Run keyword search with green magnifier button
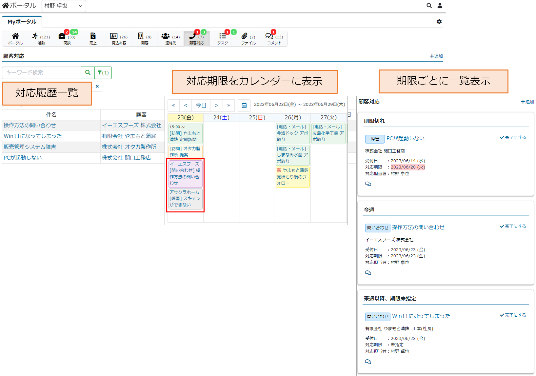The image size is (536, 376). click(88, 72)
